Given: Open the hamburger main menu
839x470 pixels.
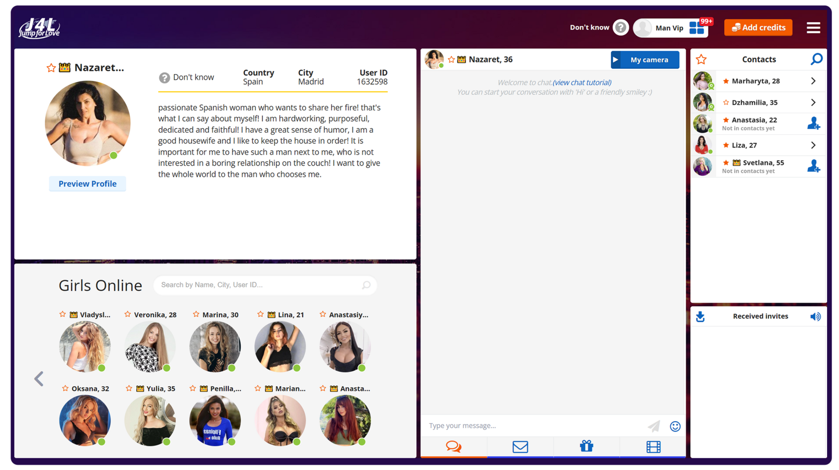Looking at the screenshot, I should point(813,28).
